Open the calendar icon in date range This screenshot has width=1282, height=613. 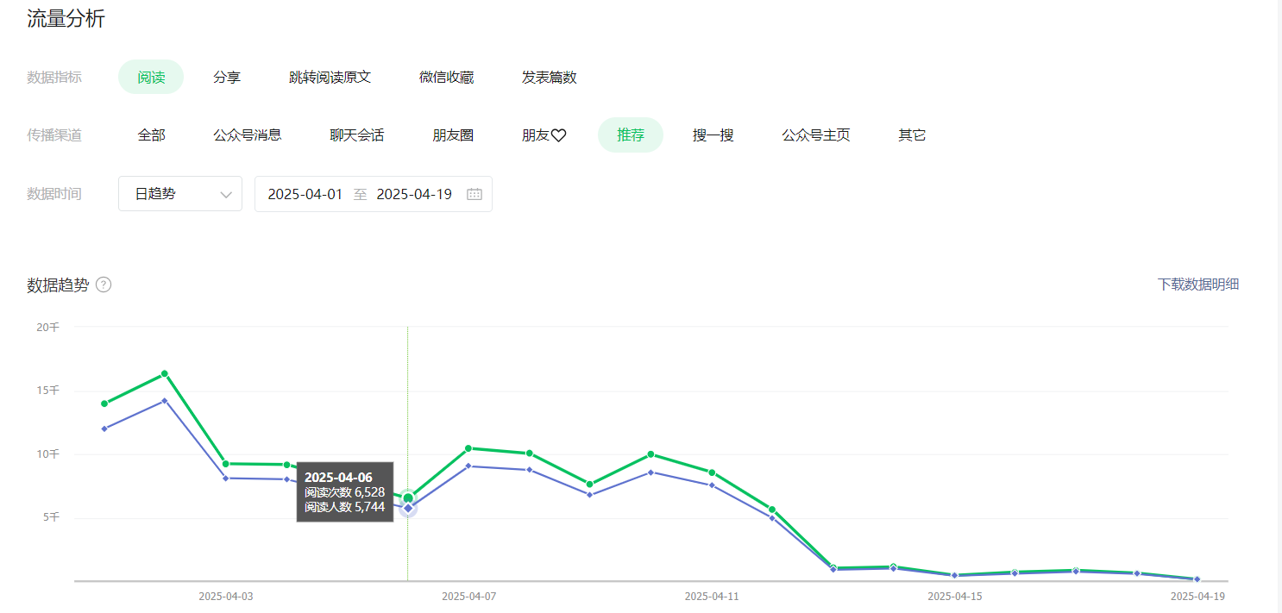474,194
